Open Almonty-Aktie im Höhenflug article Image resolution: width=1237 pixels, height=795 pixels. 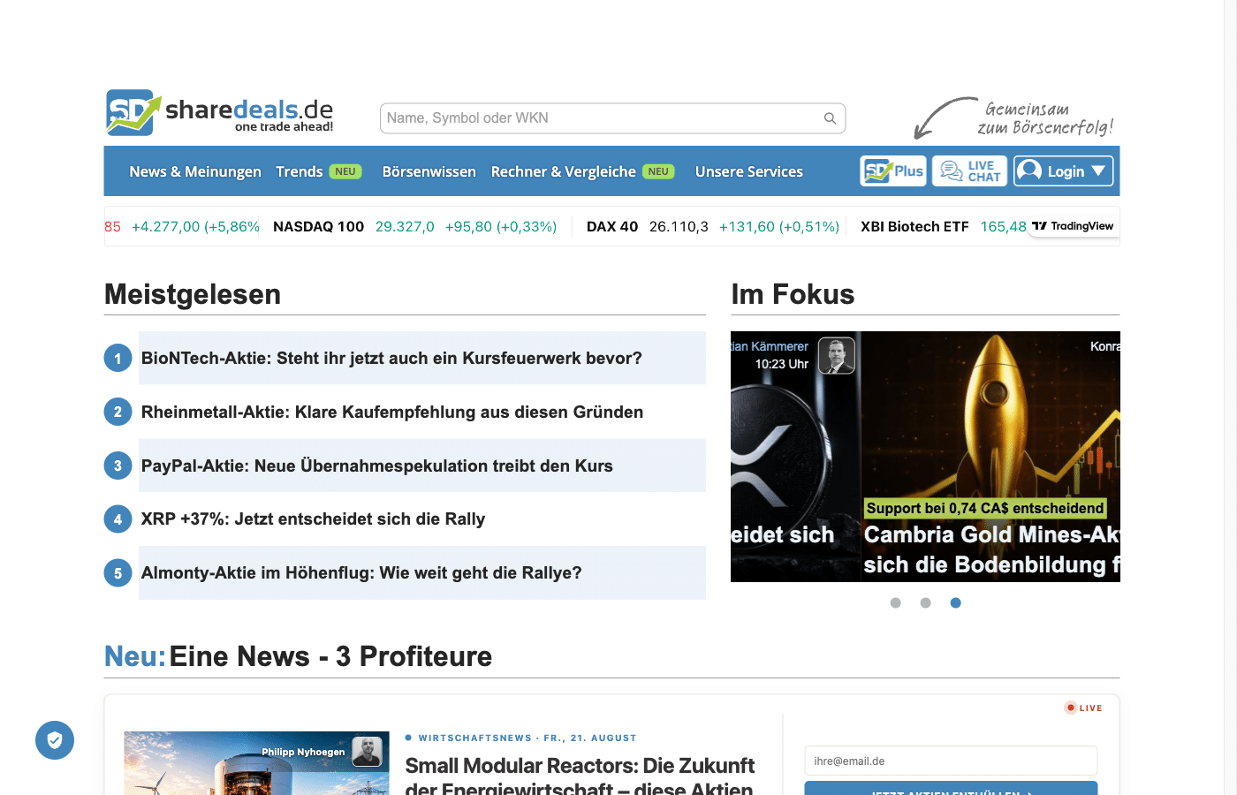click(x=361, y=572)
